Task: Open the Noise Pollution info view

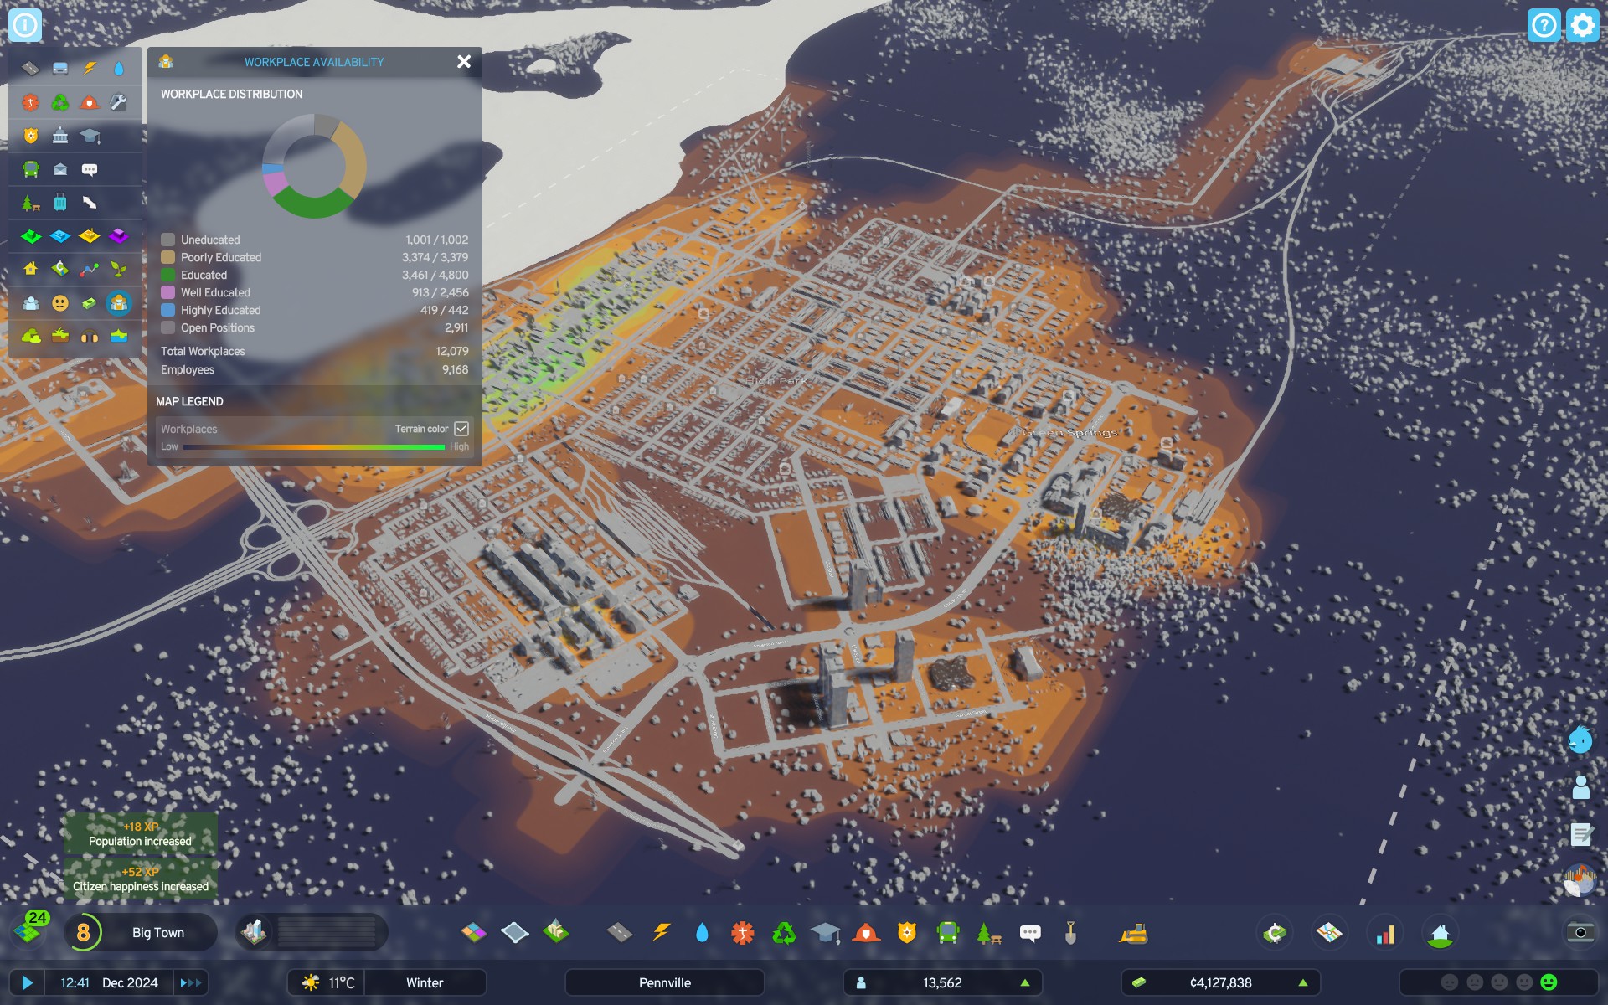Action: click(90, 337)
